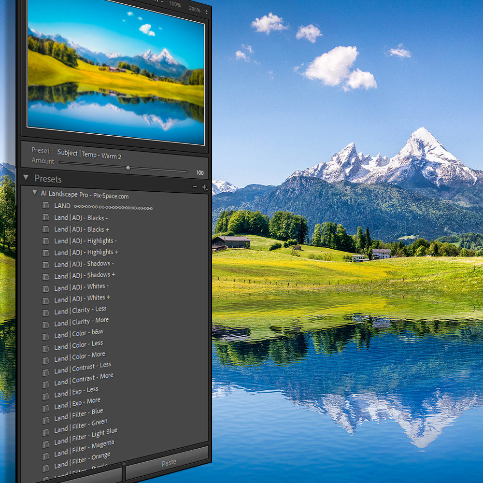
Task: Click the icon next to Land | ADJ - Blacks -
Action: [x=45, y=217]
